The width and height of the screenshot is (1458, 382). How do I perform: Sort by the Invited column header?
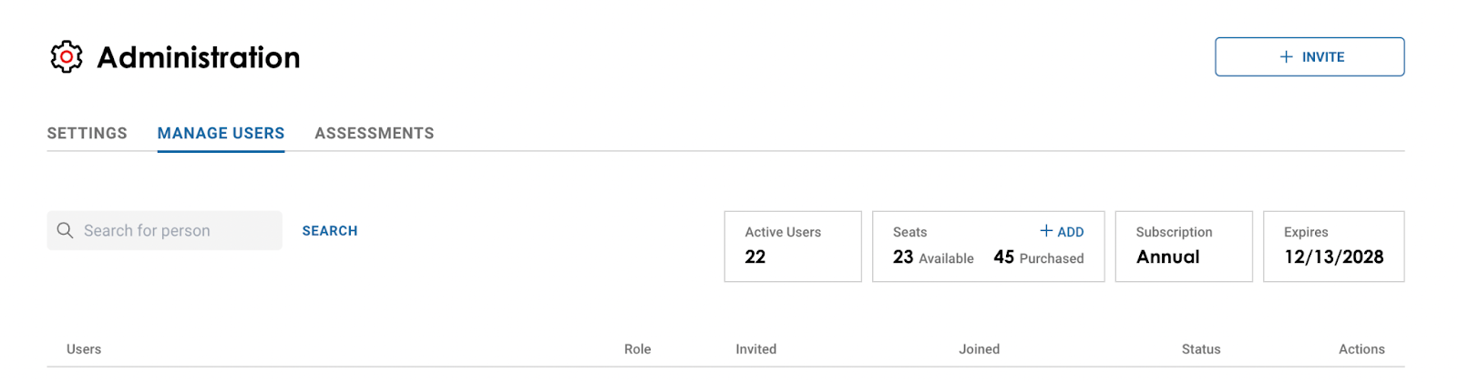point(756,349)
